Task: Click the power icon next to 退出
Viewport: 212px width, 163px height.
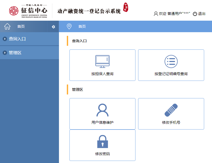Action: click(x=195, y=14)
